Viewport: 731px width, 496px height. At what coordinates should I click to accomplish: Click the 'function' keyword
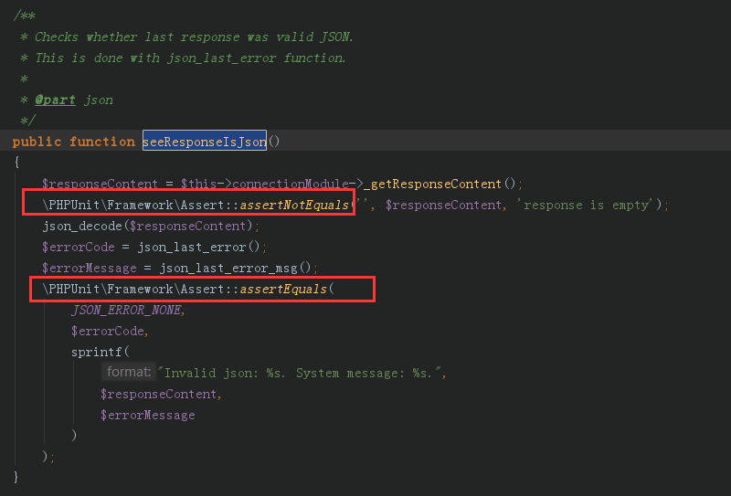(102, 142)
